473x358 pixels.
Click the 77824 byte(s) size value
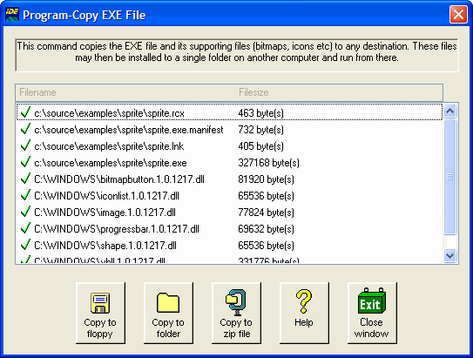tap(266, 213)
